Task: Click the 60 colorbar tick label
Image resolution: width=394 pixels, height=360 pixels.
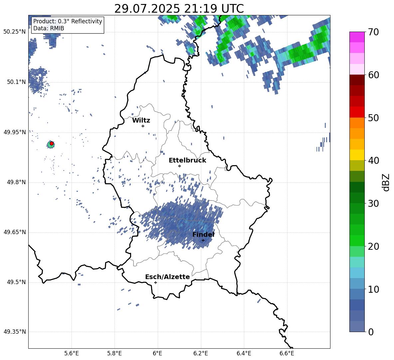Action: point(373,75)
